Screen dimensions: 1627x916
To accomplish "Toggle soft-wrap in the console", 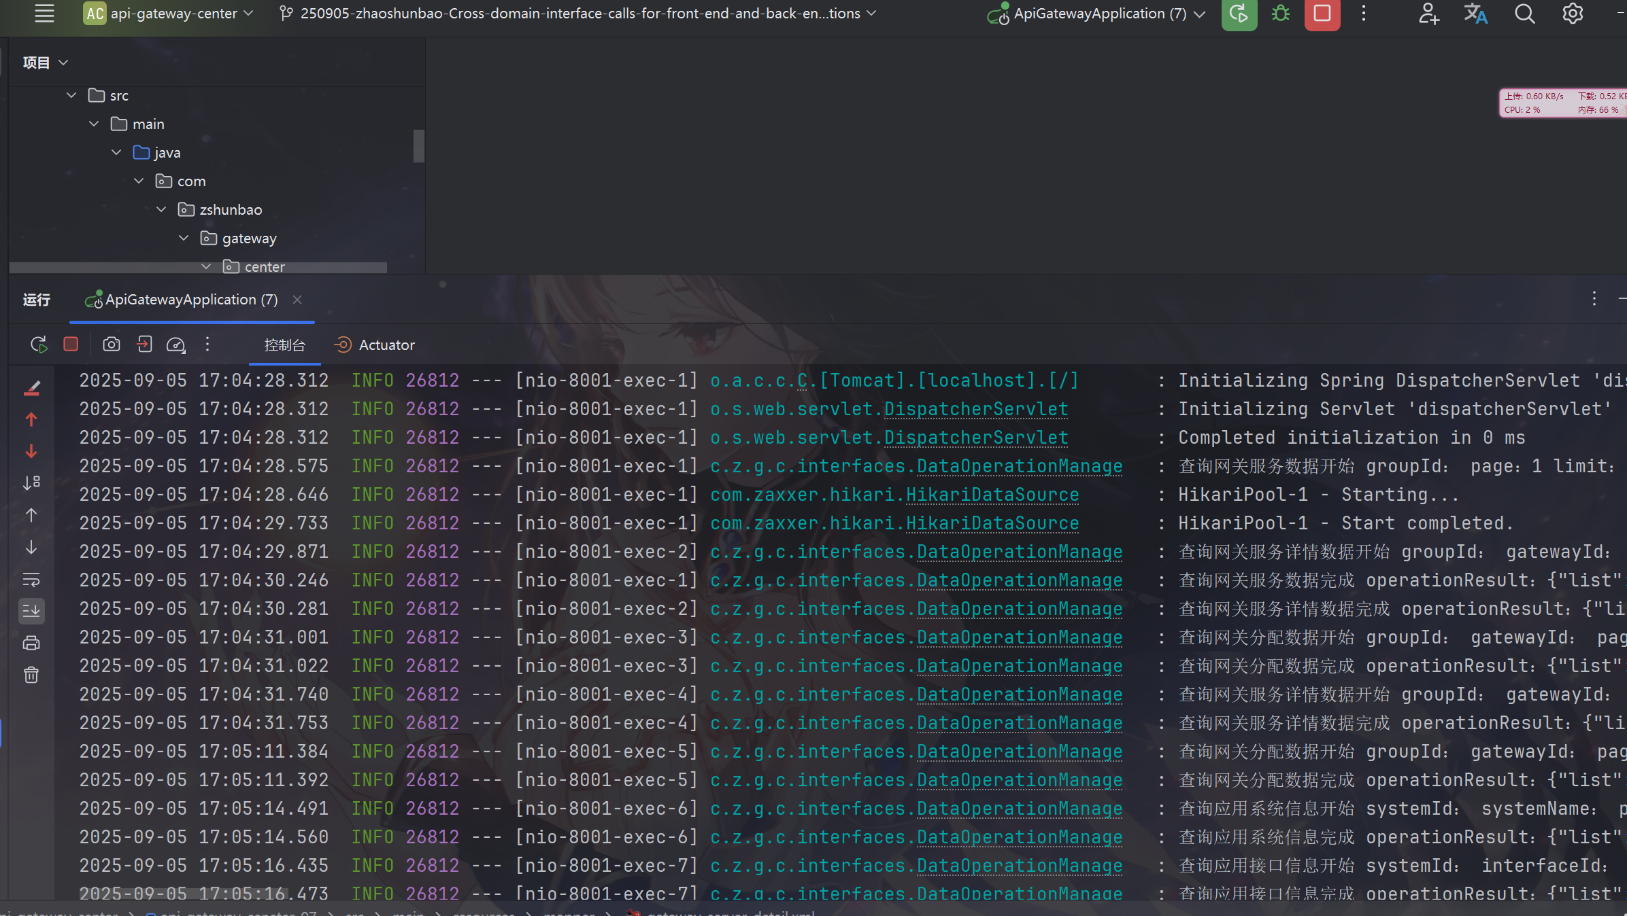I will 31,580.
